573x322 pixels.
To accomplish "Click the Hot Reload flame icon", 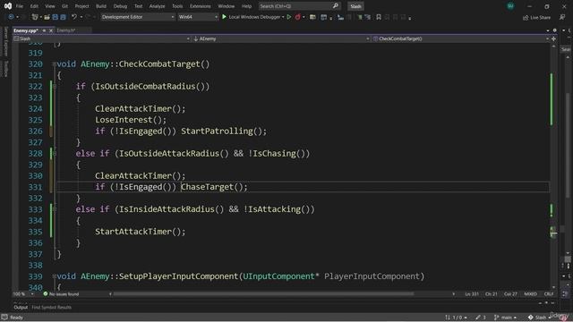I will 298,17.
